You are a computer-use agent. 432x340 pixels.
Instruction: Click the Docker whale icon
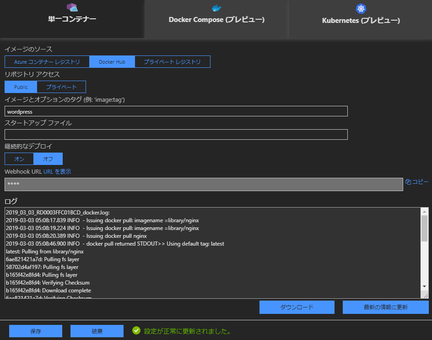[216, 8]
